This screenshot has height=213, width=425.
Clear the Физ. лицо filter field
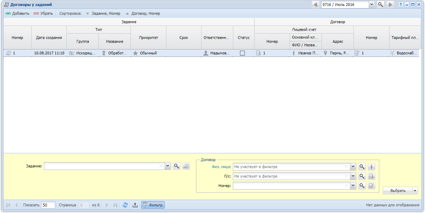(x=347, y=167)
